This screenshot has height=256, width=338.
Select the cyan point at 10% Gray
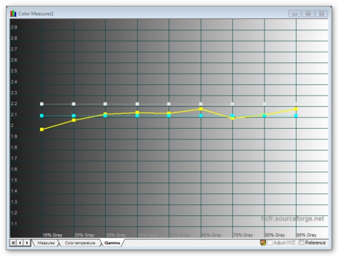(42, 116)
